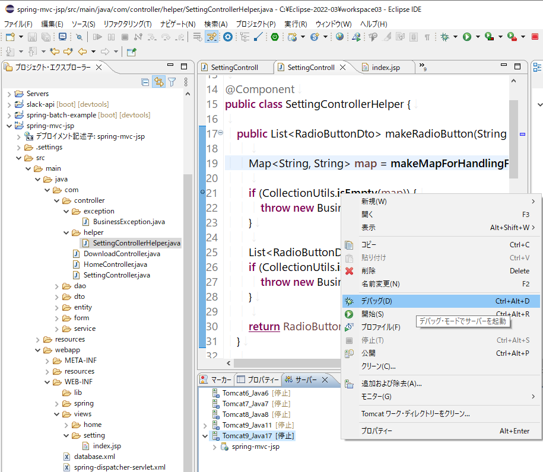Image resolution: width=543 pixels, height=472 pixels.
Task: Click the editor vertical scrollbar thumb
Action: (x=513, y=139)
